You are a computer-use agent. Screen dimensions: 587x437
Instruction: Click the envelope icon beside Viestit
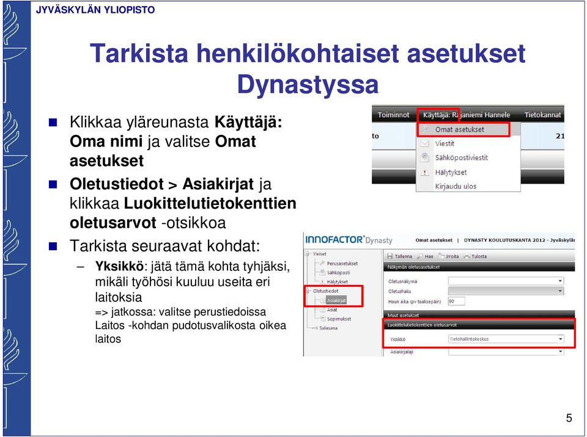point(424,143)
